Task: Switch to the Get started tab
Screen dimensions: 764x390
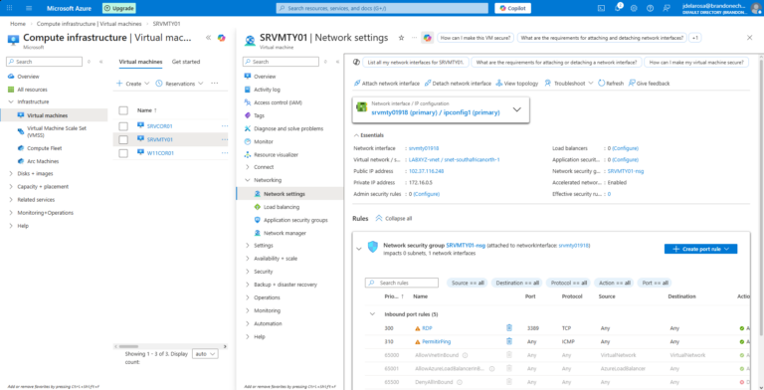Action: coord(186,62)
